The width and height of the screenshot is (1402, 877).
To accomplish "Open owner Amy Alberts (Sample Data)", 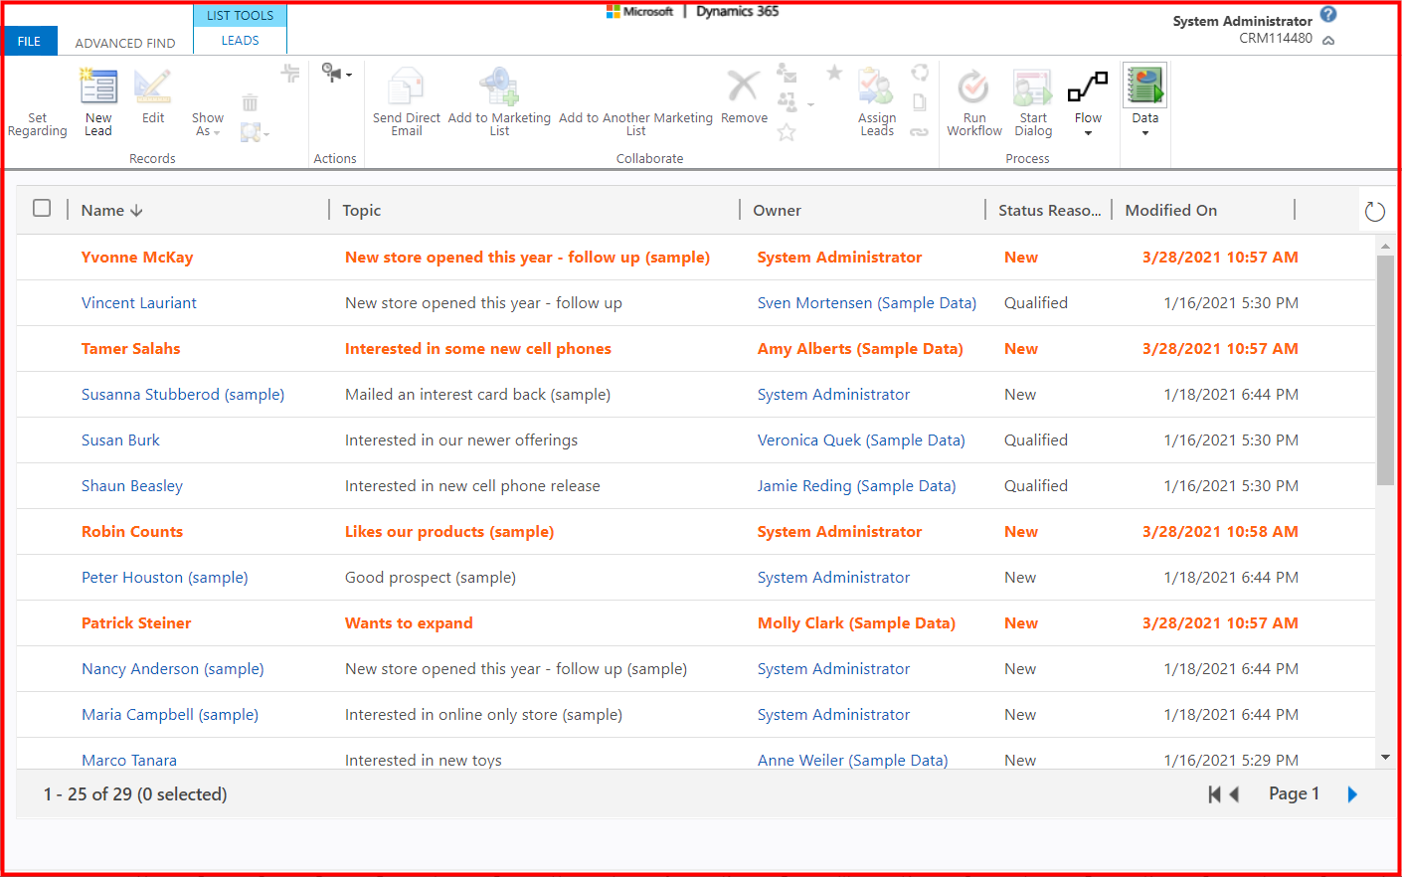I will tap(860, 349).
